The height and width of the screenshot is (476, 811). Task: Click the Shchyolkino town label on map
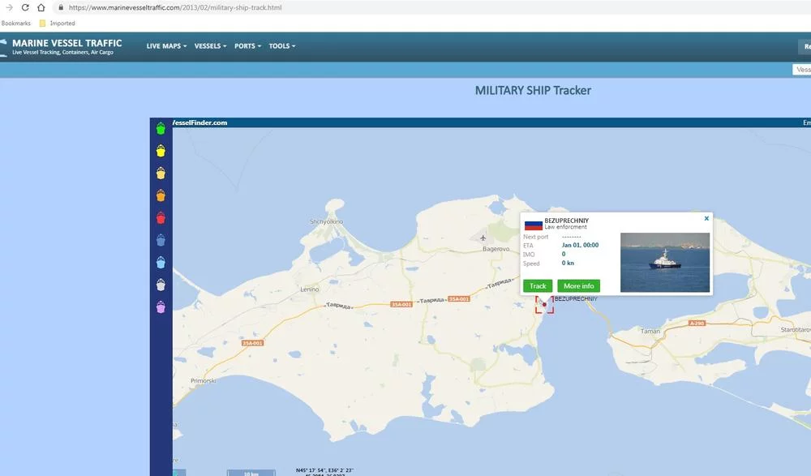point(326,221)
